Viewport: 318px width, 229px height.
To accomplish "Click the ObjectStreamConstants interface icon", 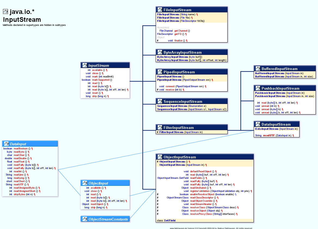I will pos(84,219).
